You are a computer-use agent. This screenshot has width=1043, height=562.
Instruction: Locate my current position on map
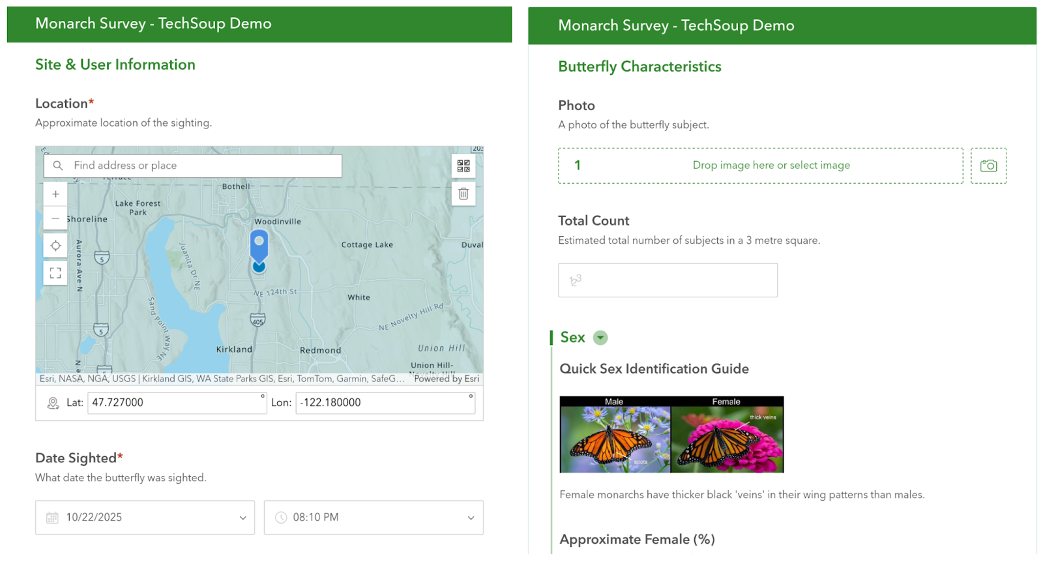pos(55,246)
